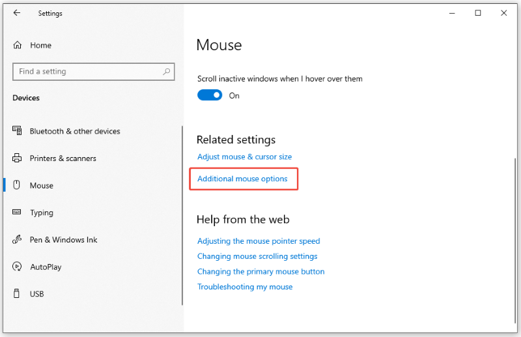
Task: Open Home in the sidebar
Action: click(x=40, y=45)
